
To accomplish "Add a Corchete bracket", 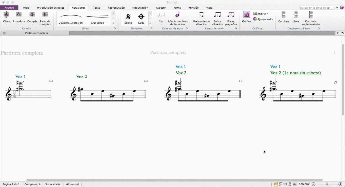I will click(x=284, y=17).
